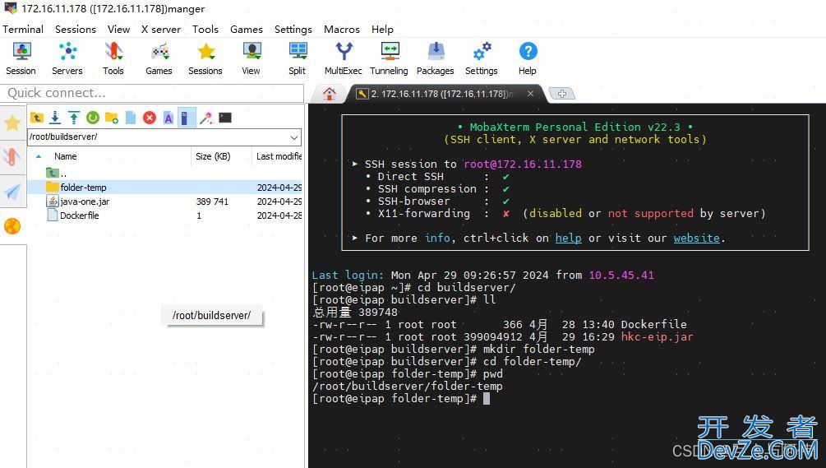Open the SFTP orange globe sidebar tab
Screen dimensions: 826x468
coord(12,226)
